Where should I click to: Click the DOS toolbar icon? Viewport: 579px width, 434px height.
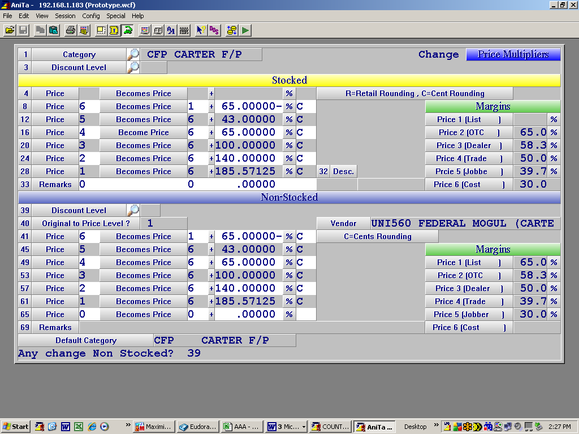click(x=214, y=31)
